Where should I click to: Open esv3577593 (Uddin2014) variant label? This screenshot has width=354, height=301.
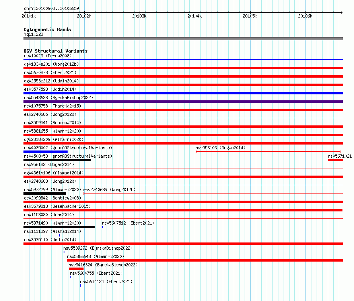(50, 89)
